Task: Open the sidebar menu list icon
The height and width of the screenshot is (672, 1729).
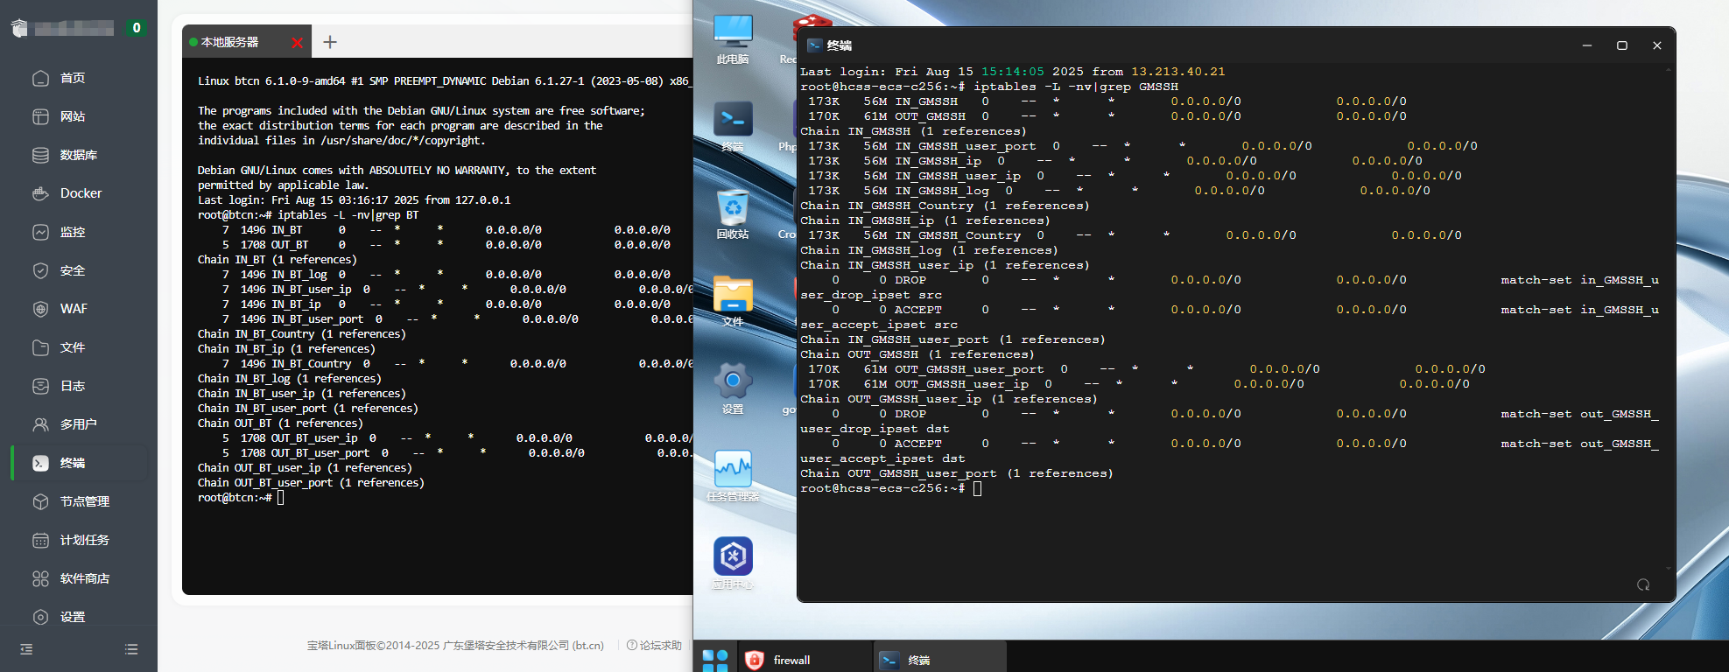Action: pos(131,649)
